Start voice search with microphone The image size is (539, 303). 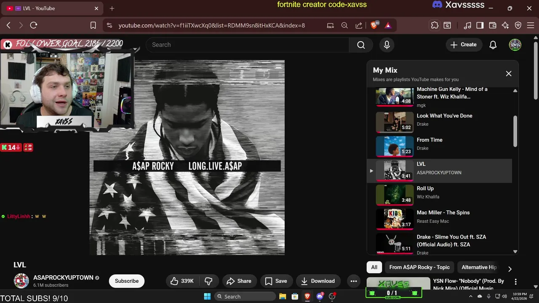[x=387, y=45]
